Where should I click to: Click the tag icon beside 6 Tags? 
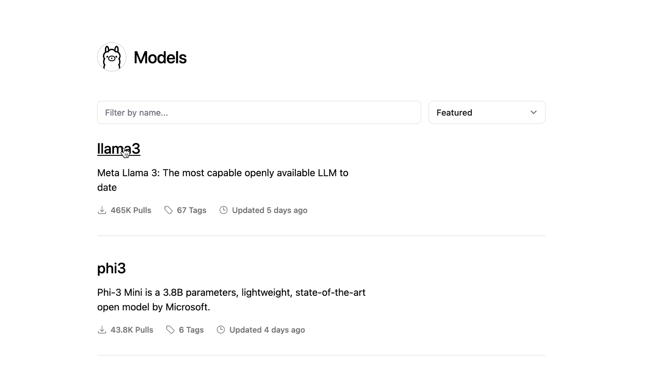[x=170, y=330]
